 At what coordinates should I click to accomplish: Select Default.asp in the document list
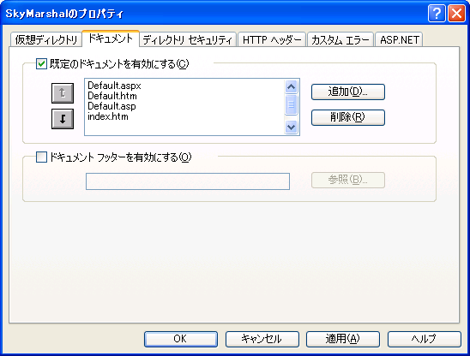coord(111,106)
